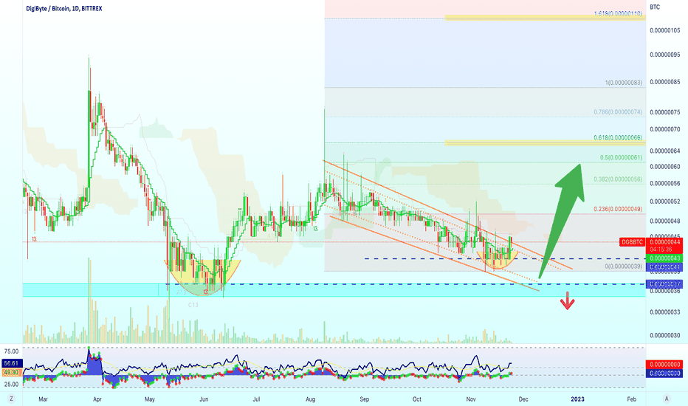Click the RSI 75.00 scale label
Viewport: 688px width, 406px height.
[11, 351]
